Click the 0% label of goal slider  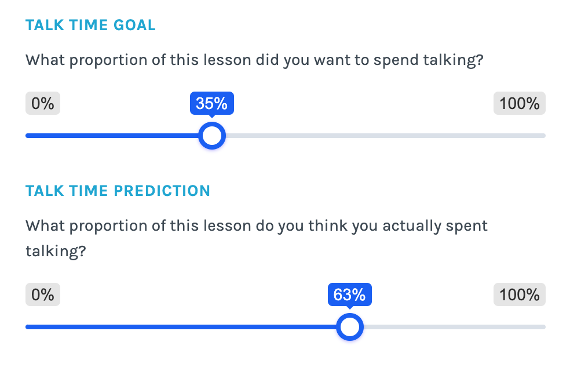point(43,103)
